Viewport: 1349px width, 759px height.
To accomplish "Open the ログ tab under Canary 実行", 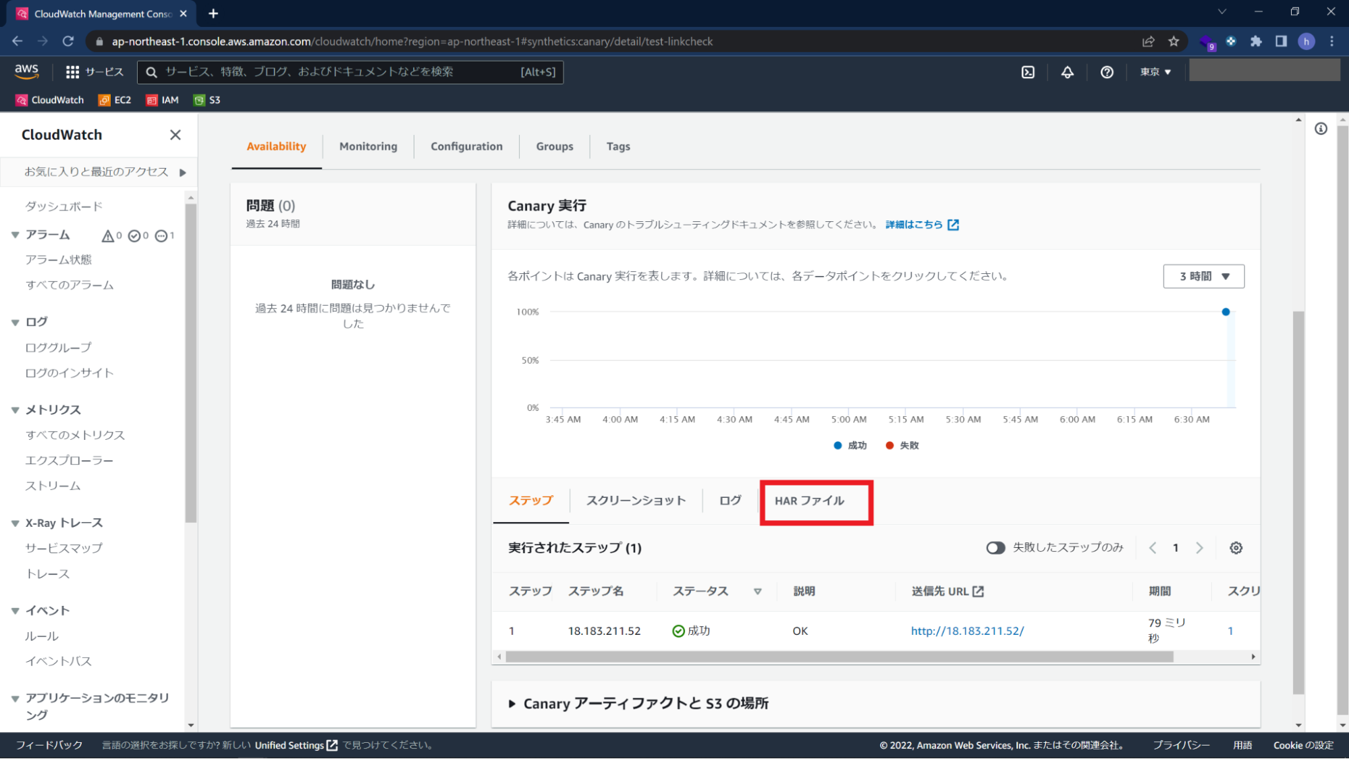I will (x=730, y=501).
